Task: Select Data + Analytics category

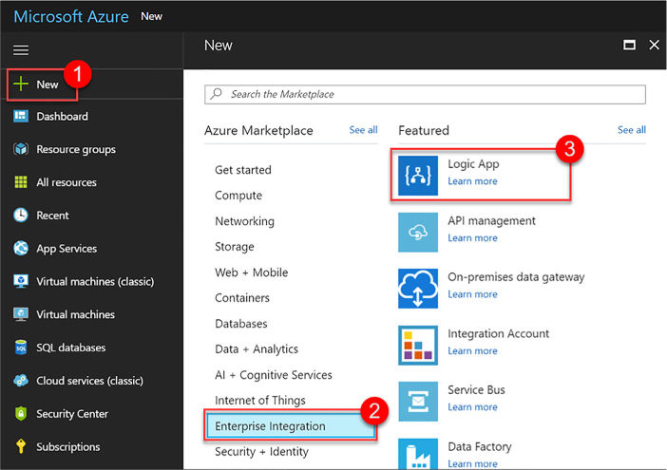Action: click(257, 348)
